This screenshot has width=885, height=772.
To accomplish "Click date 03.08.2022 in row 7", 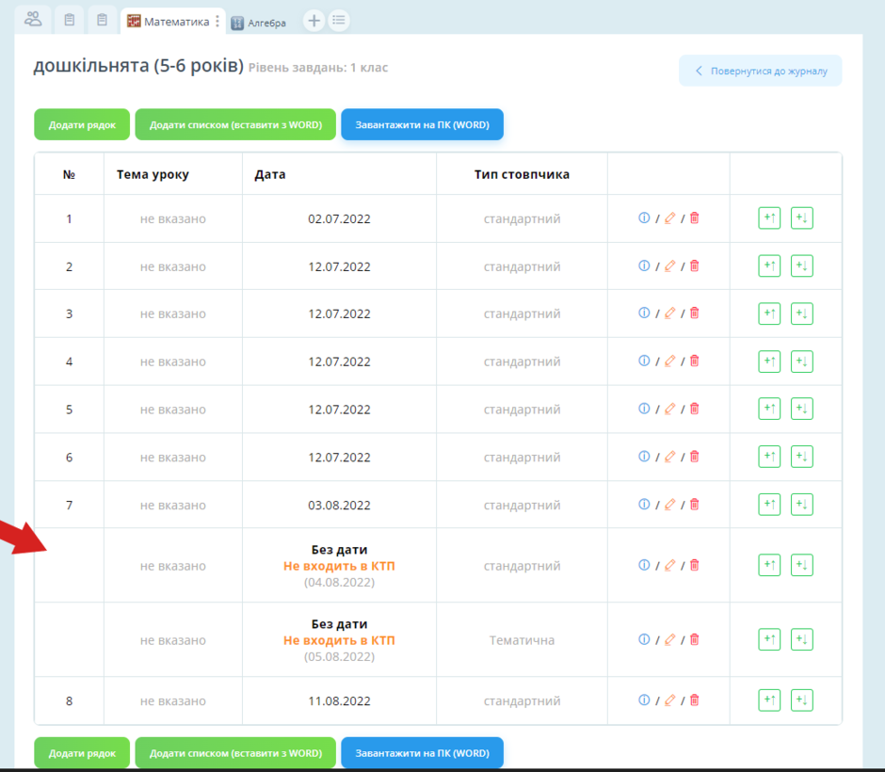I will pos(339,505).
